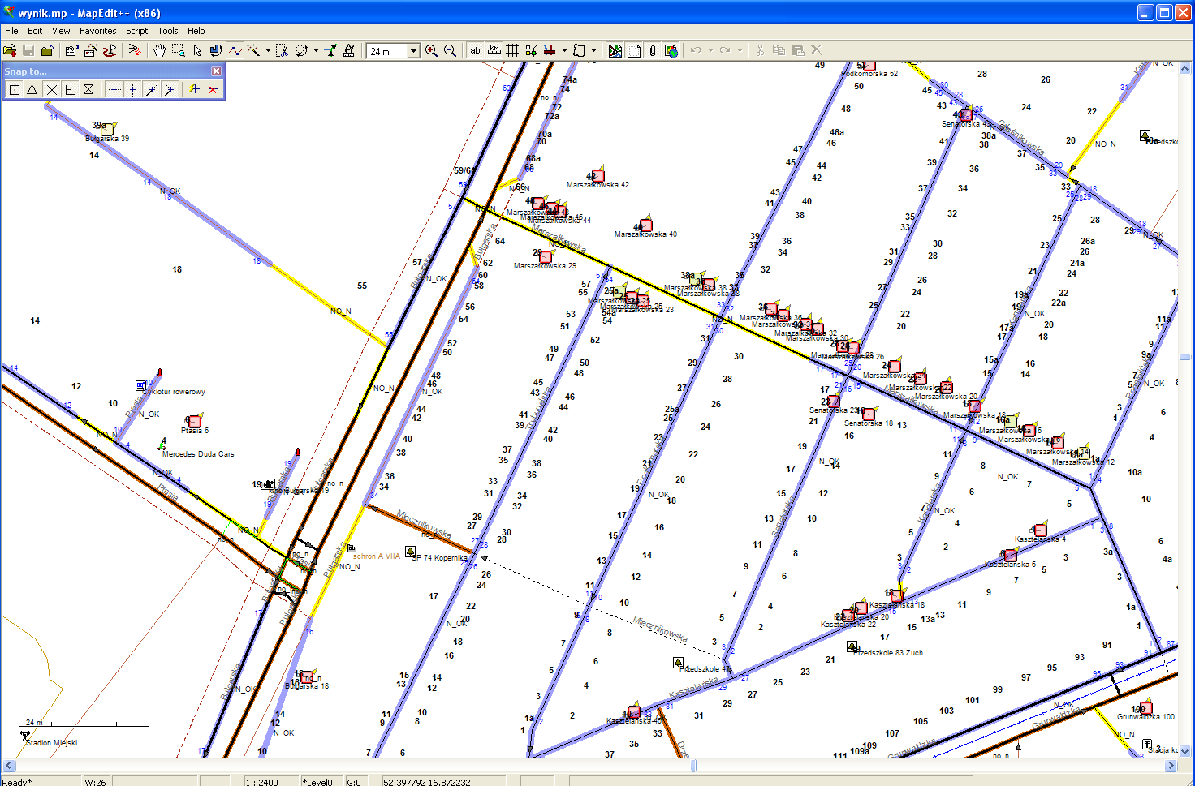1195x786 pixels.
Task: Select the scissors trim selection tool
Action: click(282, 50)
